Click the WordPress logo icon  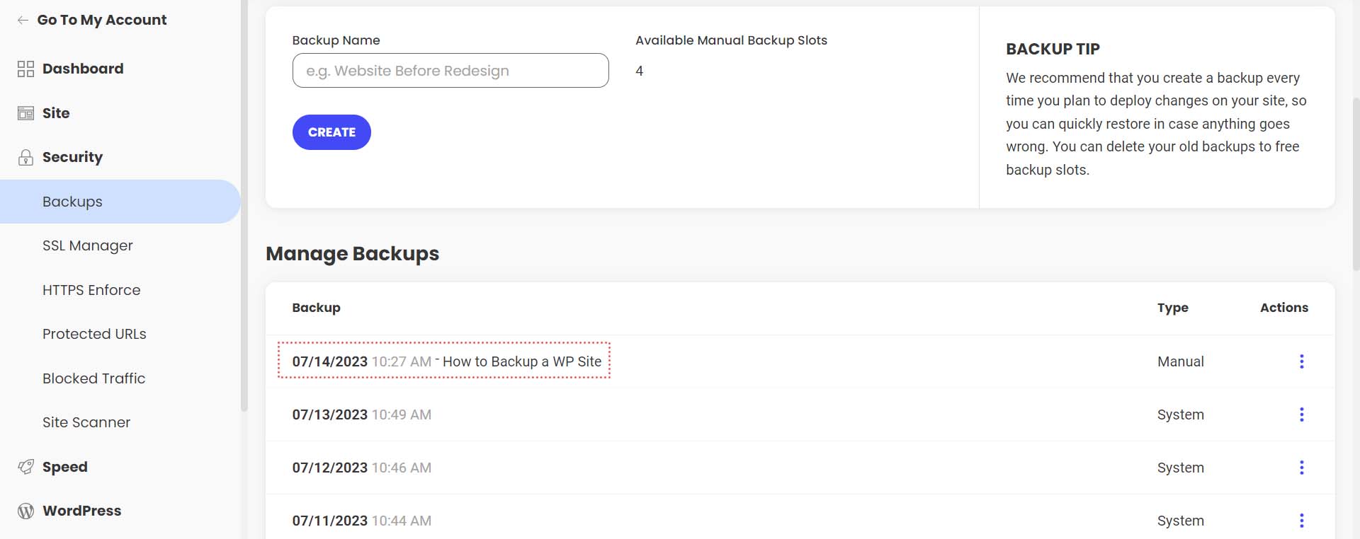pos(25,511)
